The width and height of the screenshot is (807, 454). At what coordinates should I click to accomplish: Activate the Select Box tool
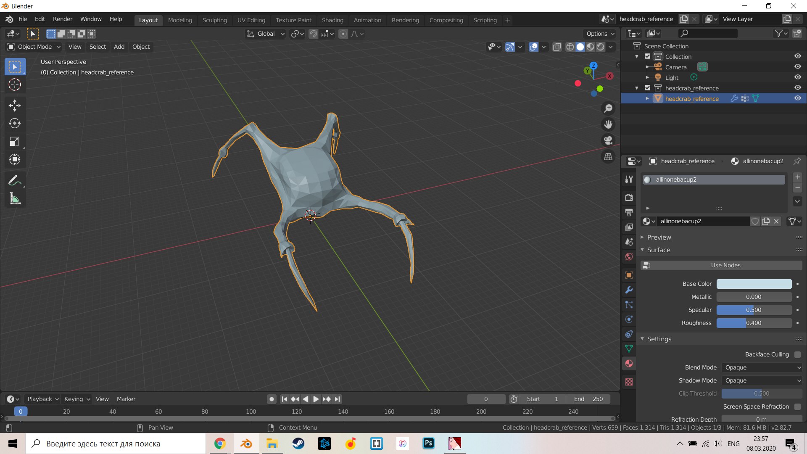point(15,67)
